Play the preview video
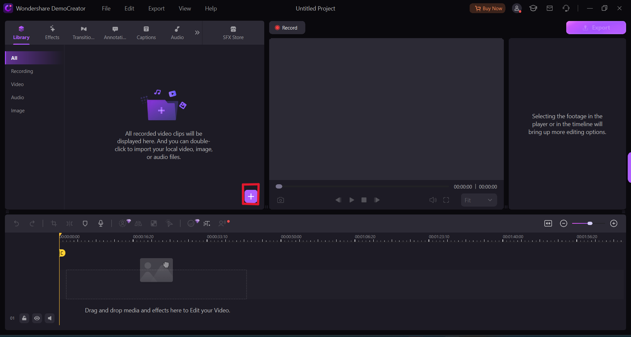Screen dimensions: 631x337 [352, 200]
